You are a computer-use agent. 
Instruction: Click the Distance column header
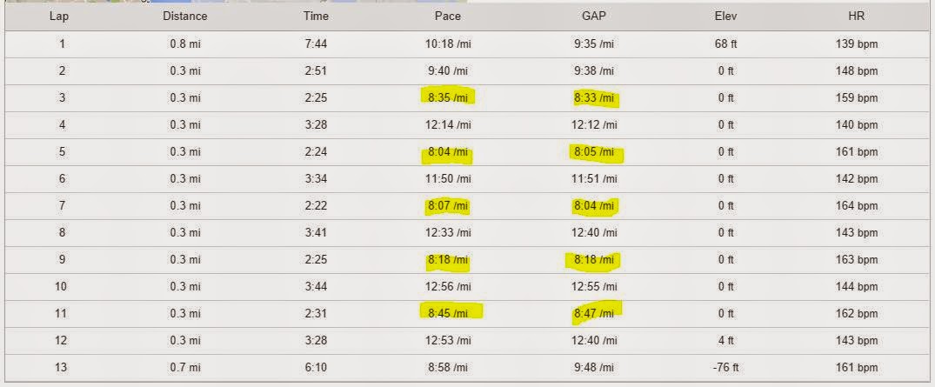coord(185,17)
